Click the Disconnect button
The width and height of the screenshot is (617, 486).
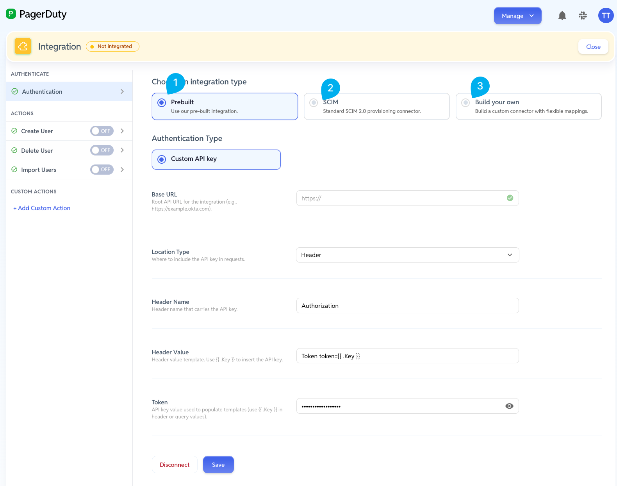tap(175, 465)
